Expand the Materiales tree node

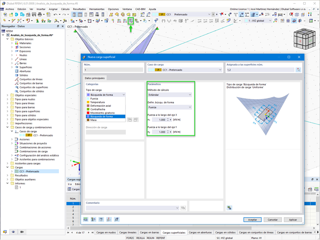tap(12, 43)
